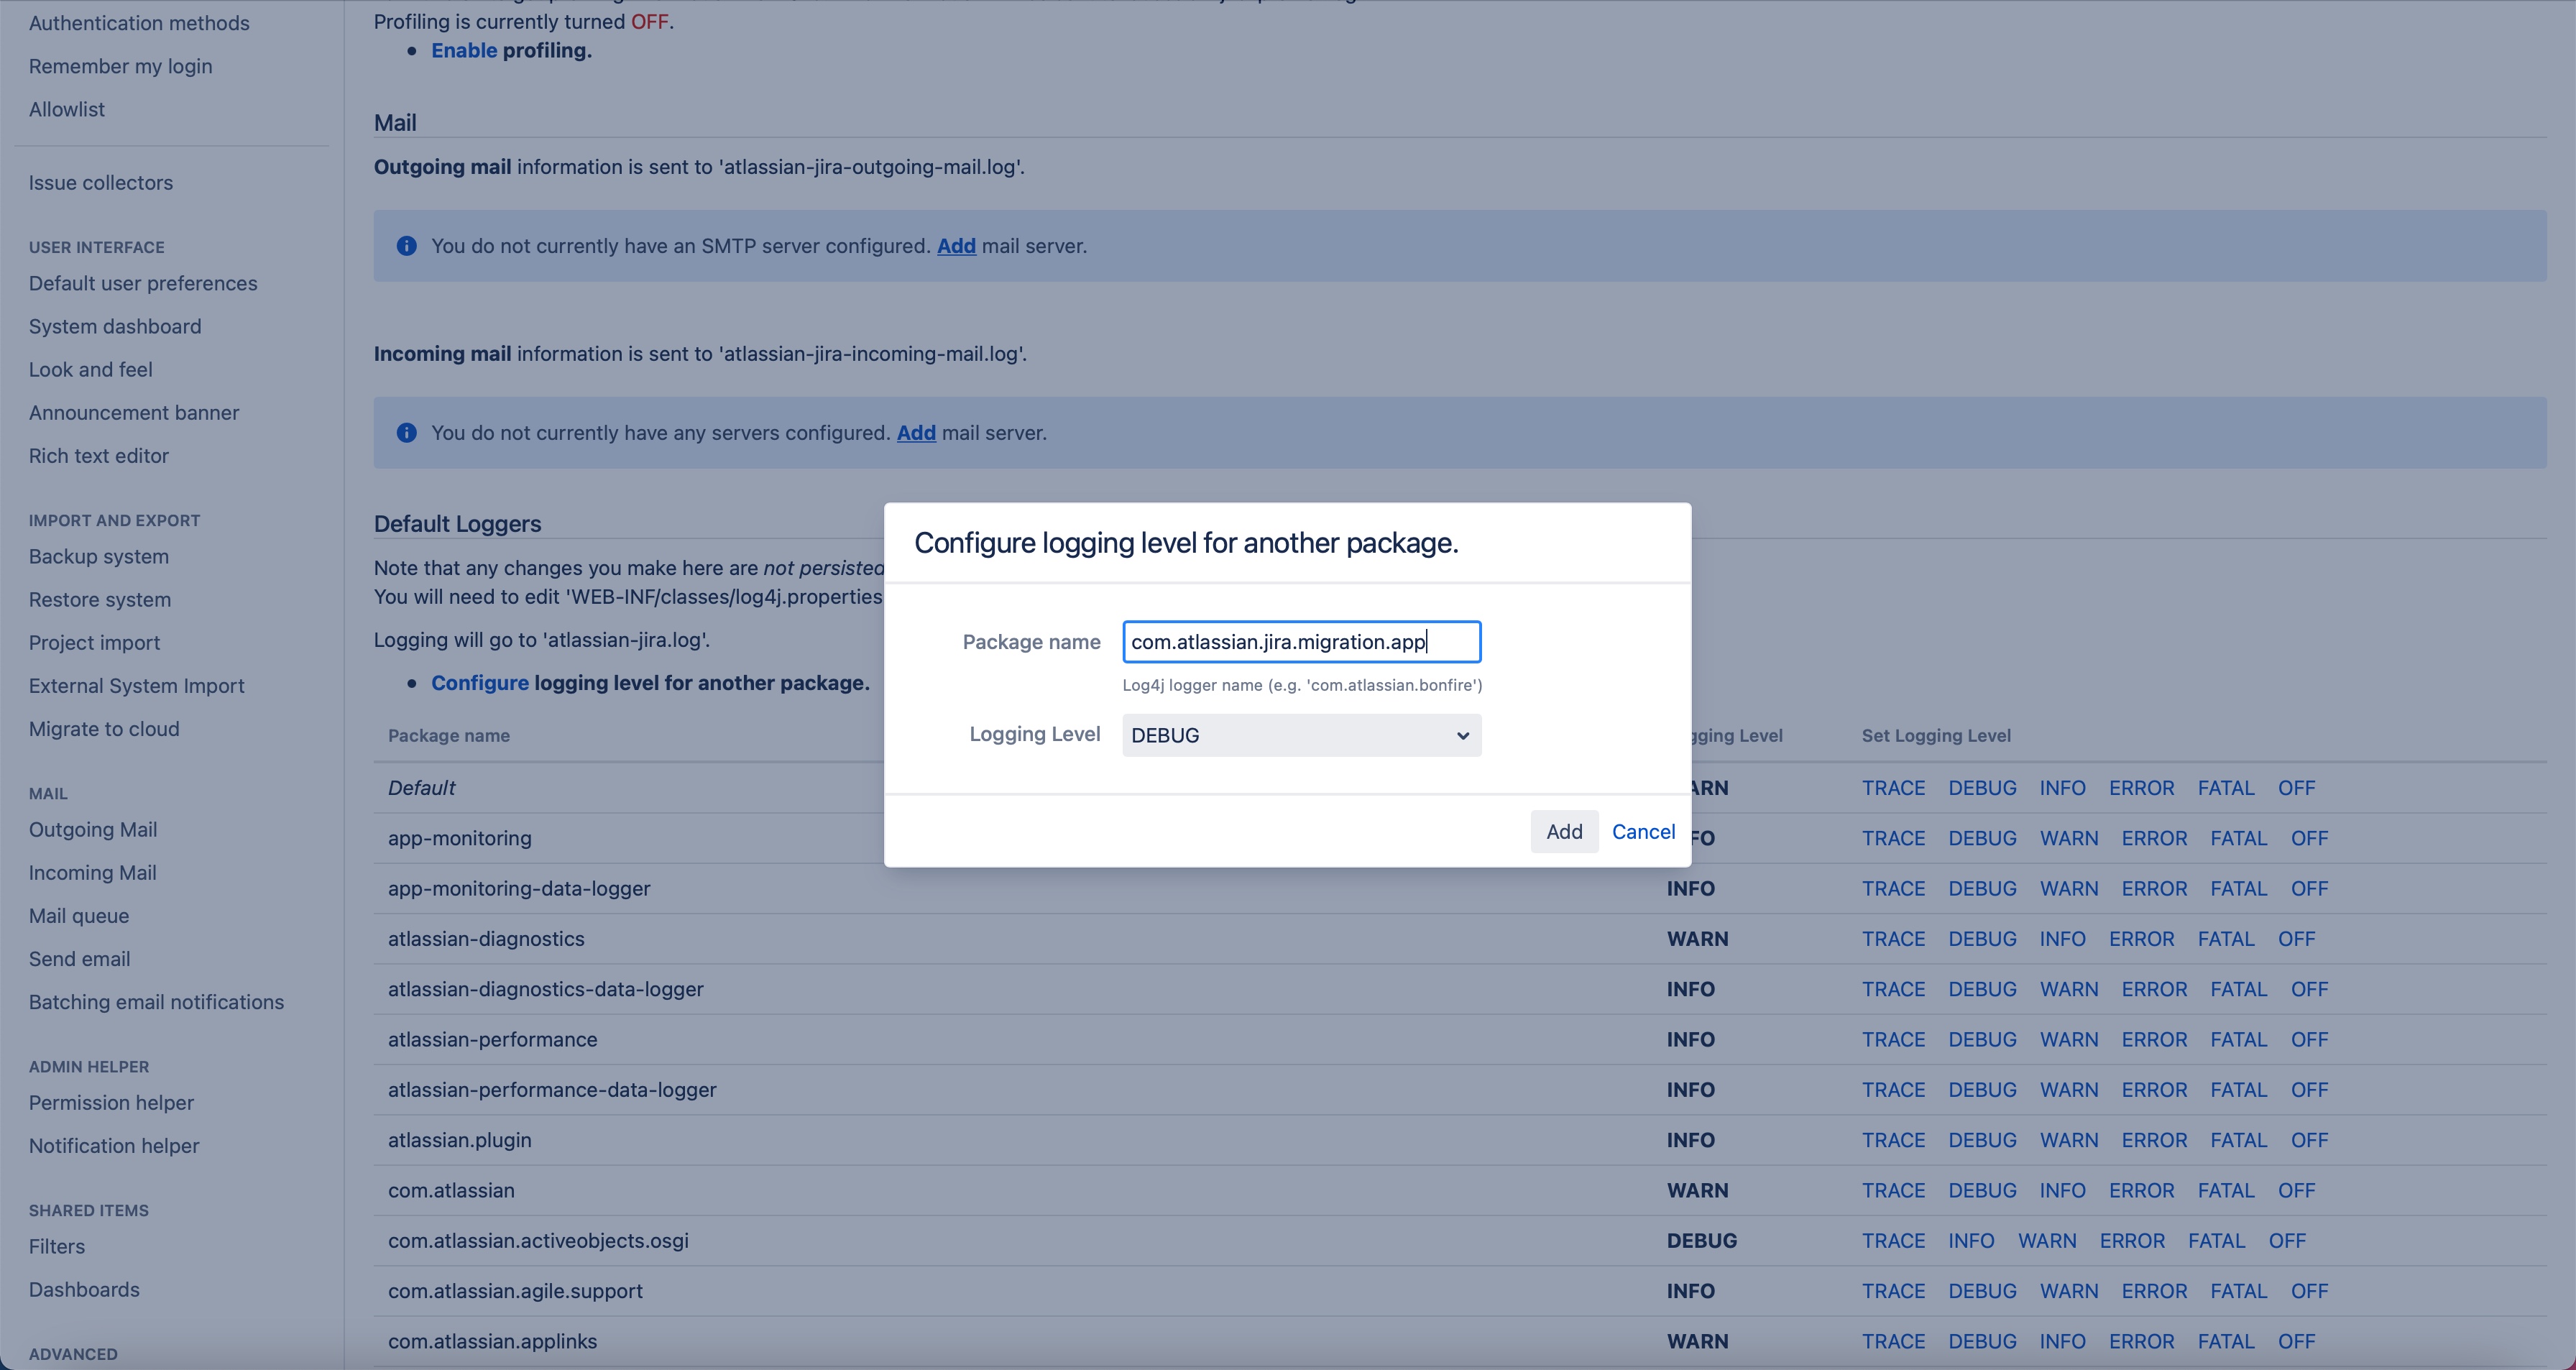Navigate to Migrate to cloud menu item
Screen dimensions: 2576x1370
(102, 730)
